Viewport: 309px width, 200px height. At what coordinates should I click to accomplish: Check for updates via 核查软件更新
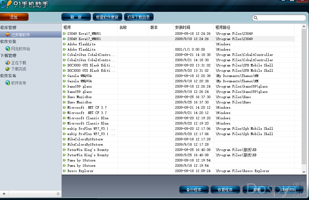tap(107, 17)
